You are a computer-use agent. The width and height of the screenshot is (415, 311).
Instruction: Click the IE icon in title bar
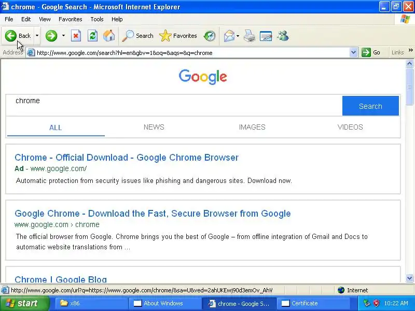point(5,6)
